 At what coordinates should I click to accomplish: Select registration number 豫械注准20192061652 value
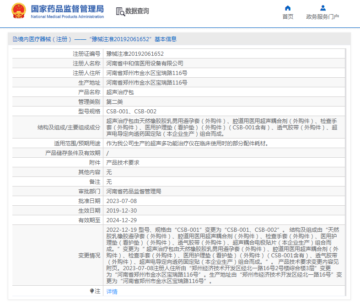[135, 53]
